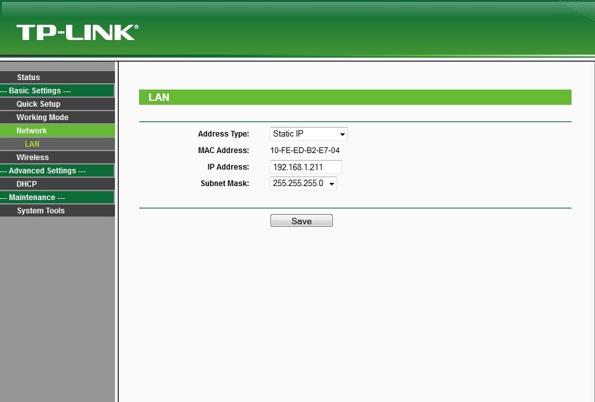Click the MAC Address value text
The width and height of the screenshot is (595, 402).
[x=305, y=151]
